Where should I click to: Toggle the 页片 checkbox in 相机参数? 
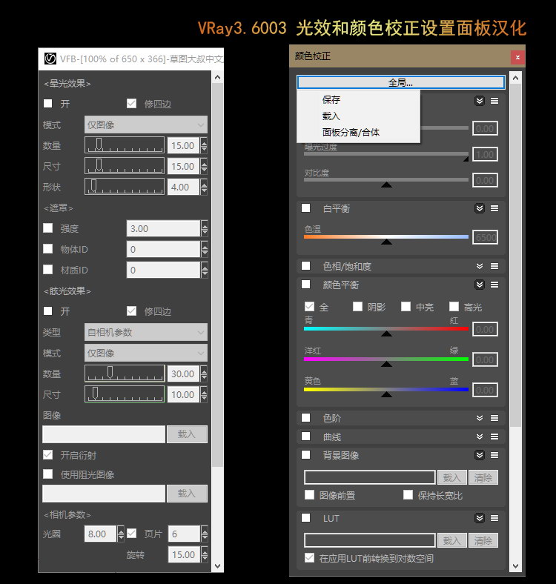(x=131, y=534)
